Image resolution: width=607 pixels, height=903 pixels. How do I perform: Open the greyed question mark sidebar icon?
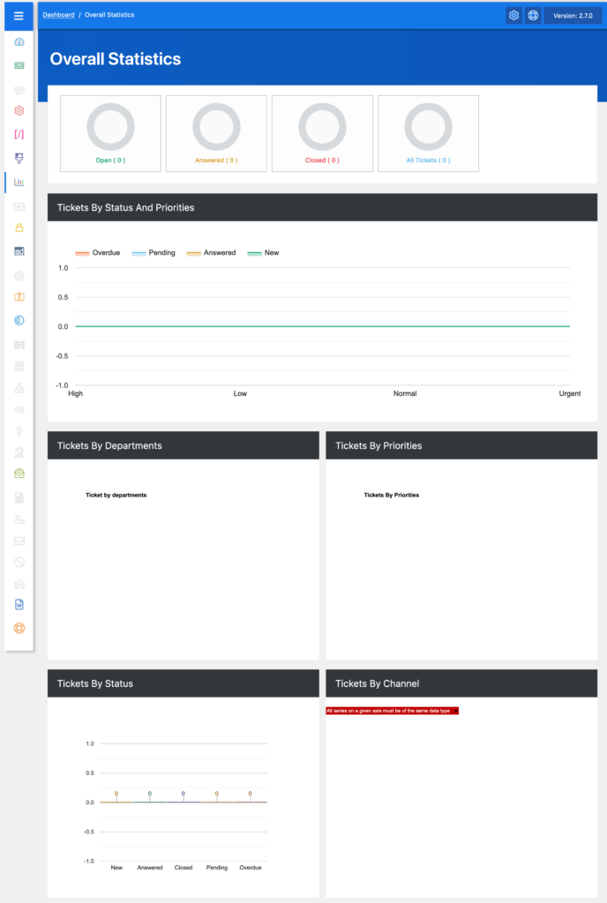pyautogui.click(x=19, y=430)
